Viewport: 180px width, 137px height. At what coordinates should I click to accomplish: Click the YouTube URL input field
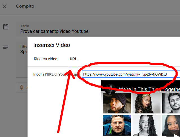131,74
